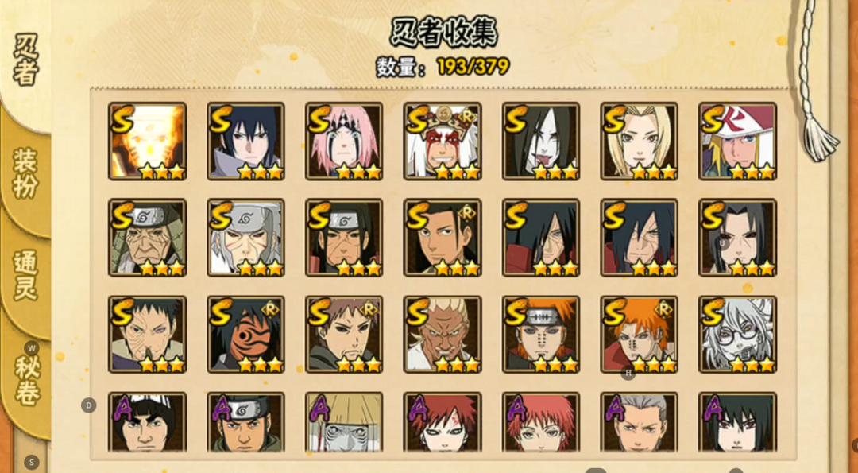Choose the bowl-cut Might Guy A-rank card

coord(147,422)
